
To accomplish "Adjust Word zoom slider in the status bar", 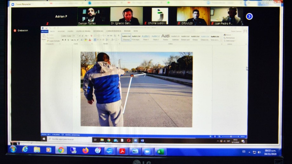I will pyautogui.click(x=231, y=136).
